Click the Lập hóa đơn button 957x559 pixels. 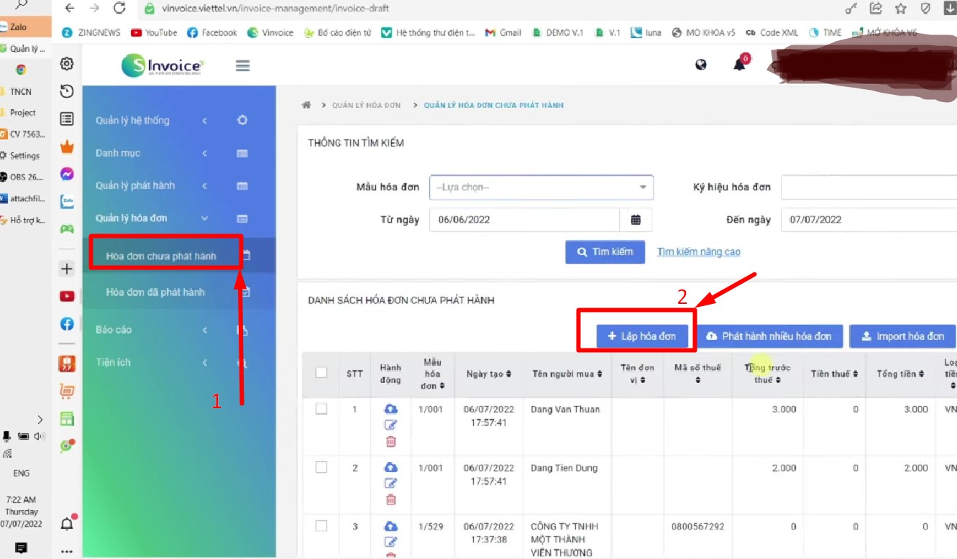[x=642, y=336]
